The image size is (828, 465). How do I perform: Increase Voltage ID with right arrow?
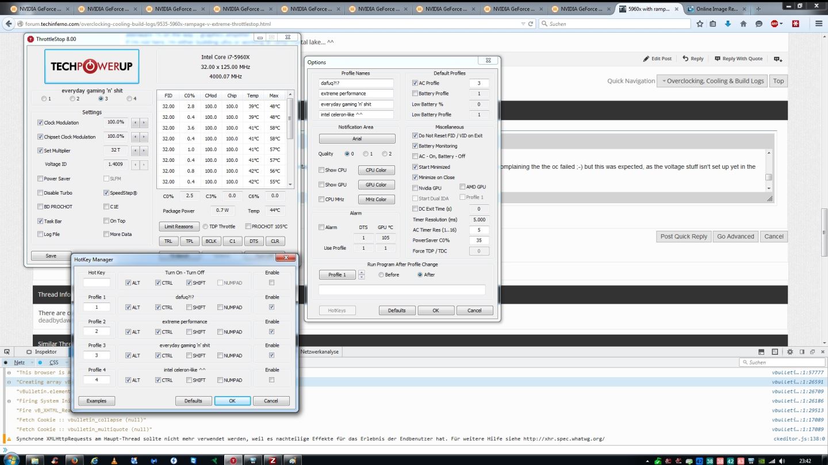pos(144,164)
